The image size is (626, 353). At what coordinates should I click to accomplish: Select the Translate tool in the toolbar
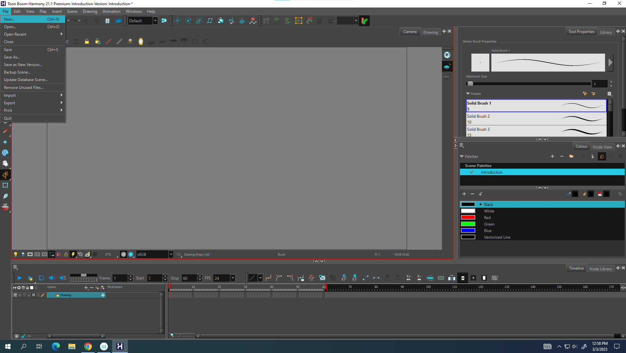[x=178, y=21]
